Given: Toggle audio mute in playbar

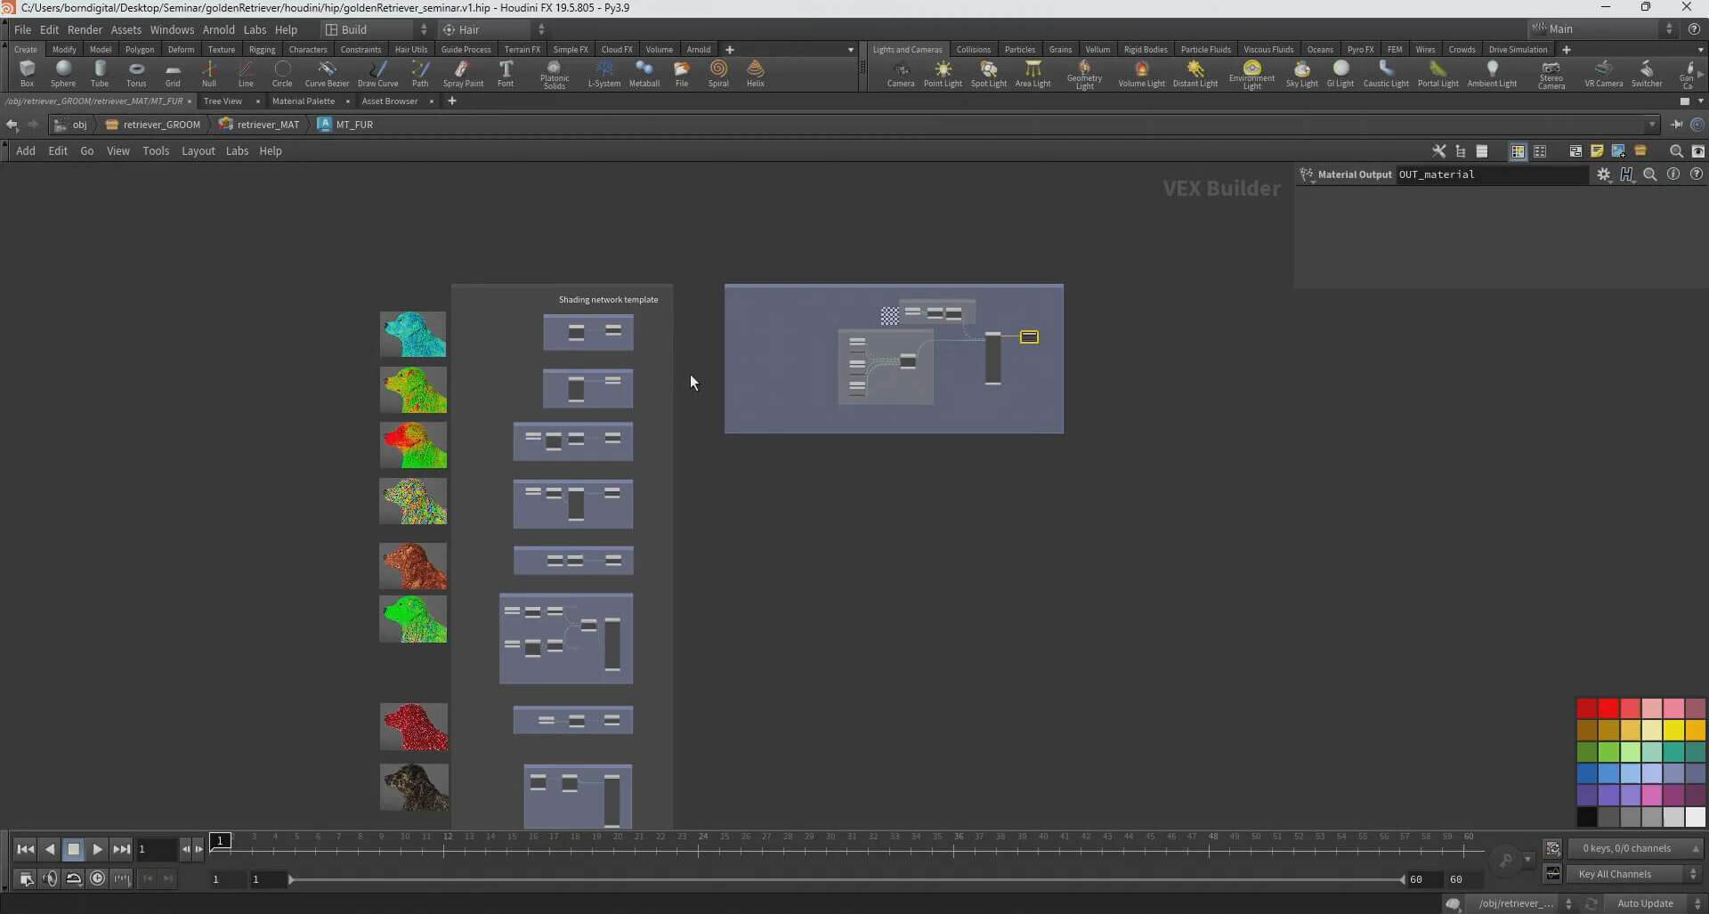Looking at the screenshot, I should click(50, 878).
